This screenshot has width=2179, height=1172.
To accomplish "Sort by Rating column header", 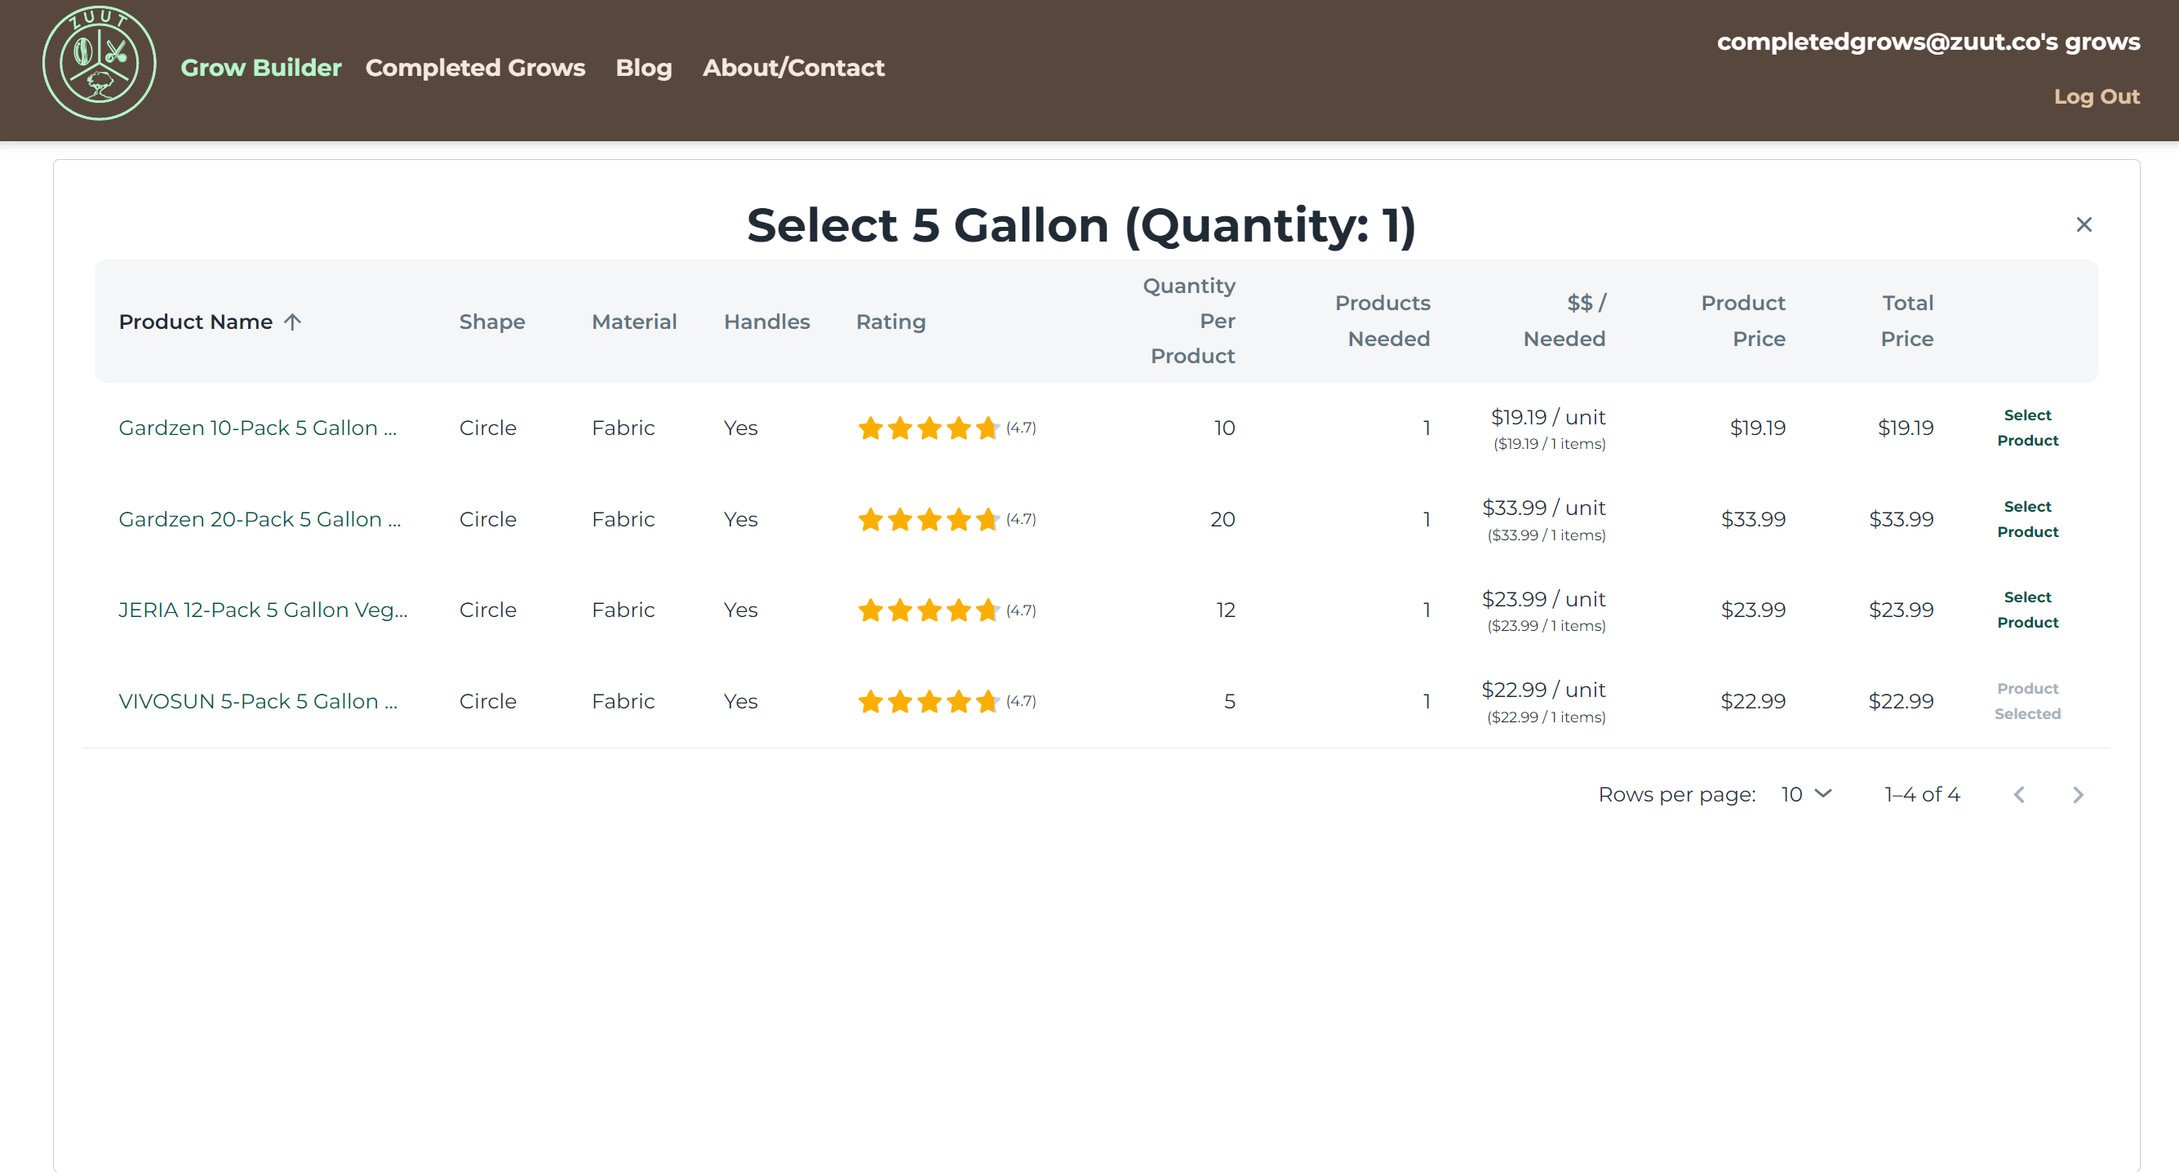I will pos(890,322).
